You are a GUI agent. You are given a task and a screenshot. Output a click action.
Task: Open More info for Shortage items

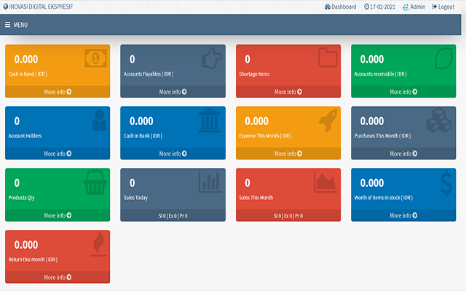pyautogui.click(x=288, y=92)
